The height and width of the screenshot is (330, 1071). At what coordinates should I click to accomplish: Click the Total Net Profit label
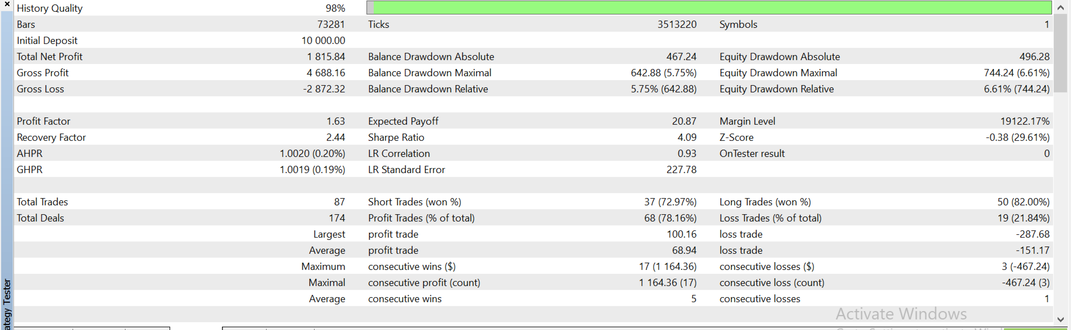(50, 57)
